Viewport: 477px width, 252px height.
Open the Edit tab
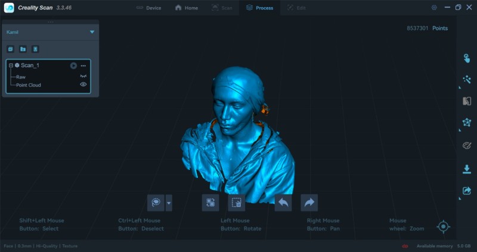tap(296, 8)
